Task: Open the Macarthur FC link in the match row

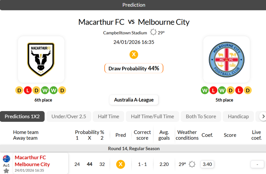Action: click(x=30, y=157)
